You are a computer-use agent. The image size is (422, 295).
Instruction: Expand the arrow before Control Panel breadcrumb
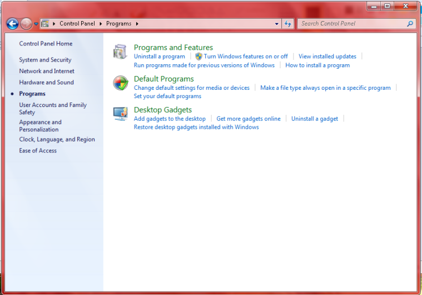coord(54,24)
